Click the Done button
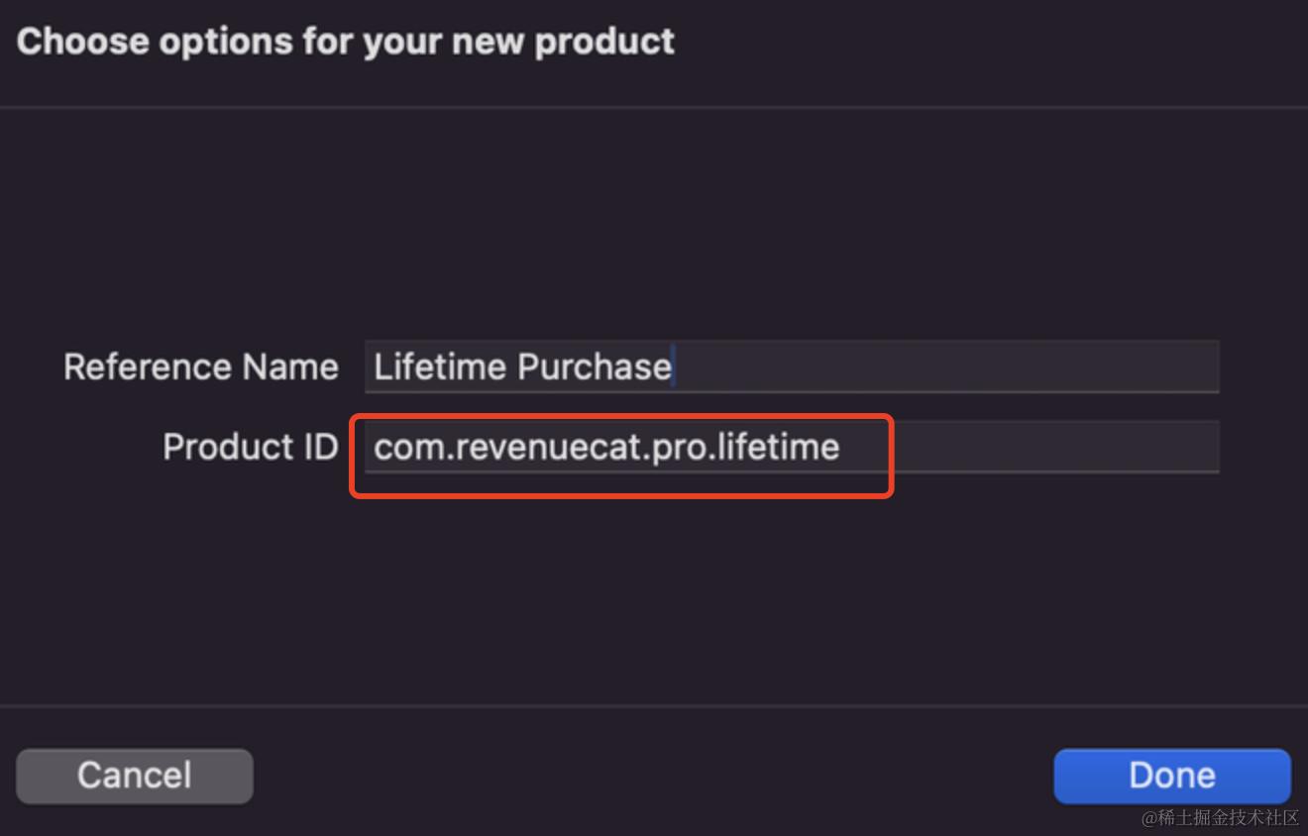 (1171, 775)
